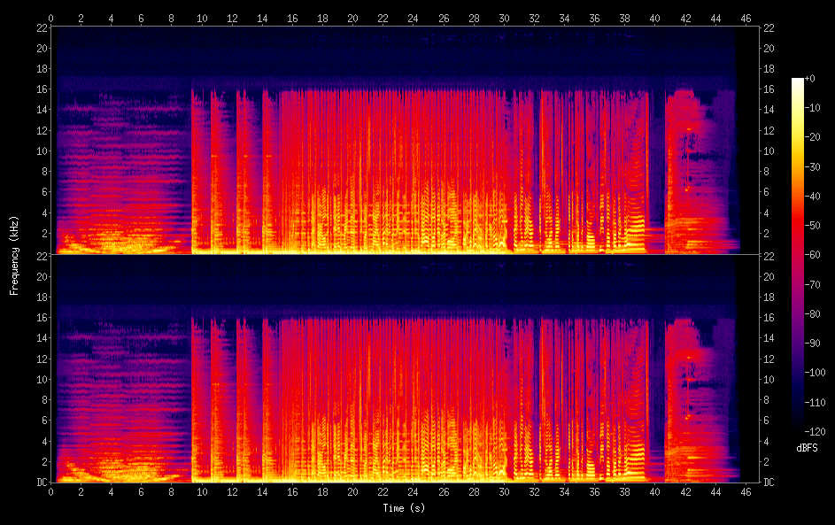Click the "24" tick on the bottom time axis
Viewport: 835px width, 525px height.
coord(414,492)
